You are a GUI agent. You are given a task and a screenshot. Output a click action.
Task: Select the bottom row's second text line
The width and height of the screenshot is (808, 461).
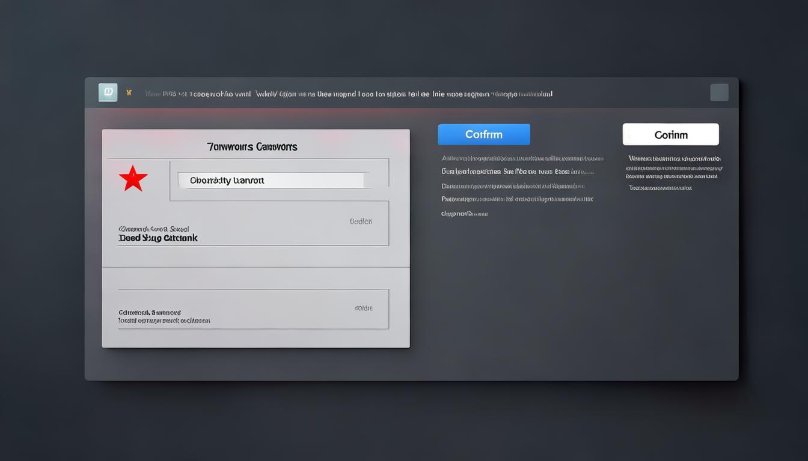pos(164,321)
